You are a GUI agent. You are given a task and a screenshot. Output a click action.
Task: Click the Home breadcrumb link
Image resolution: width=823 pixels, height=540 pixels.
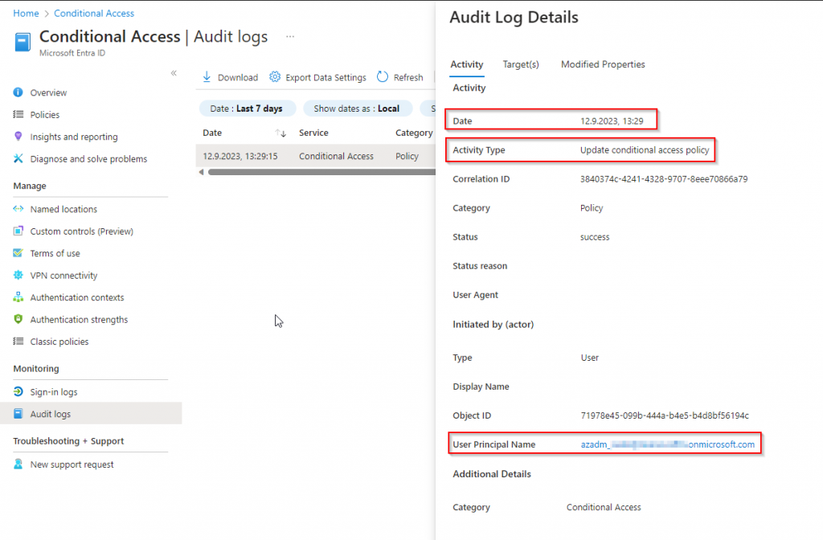click(27, 14)
